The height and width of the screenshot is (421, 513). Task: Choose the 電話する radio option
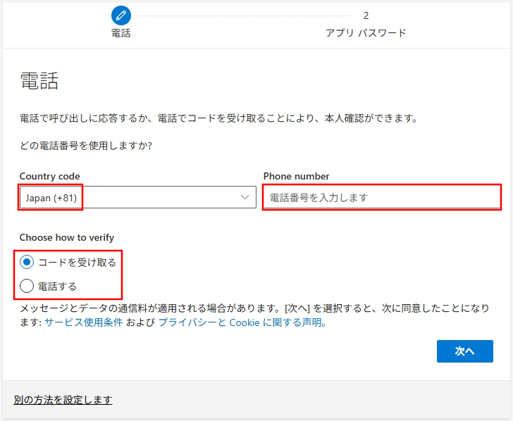(27, 286)
